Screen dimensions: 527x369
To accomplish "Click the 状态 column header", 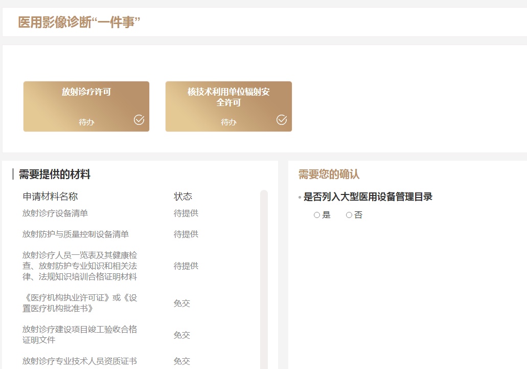I will 183,197.
